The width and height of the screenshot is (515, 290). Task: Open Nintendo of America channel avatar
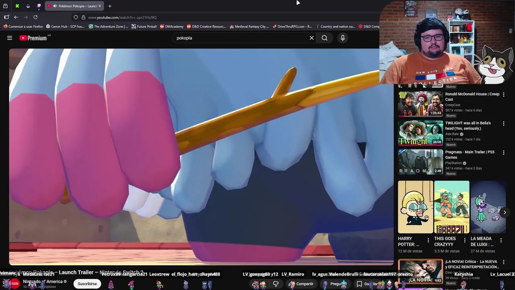click(15, 284)
